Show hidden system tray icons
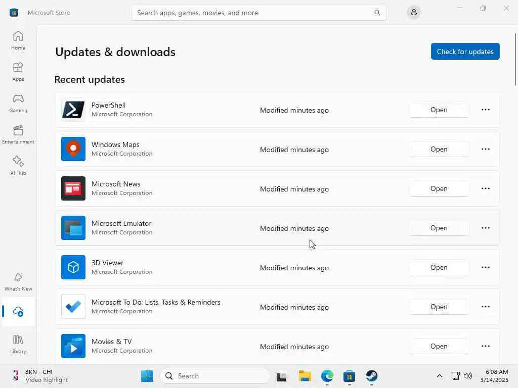This screenshot has height=388, width=518. (x=440, y=376)
